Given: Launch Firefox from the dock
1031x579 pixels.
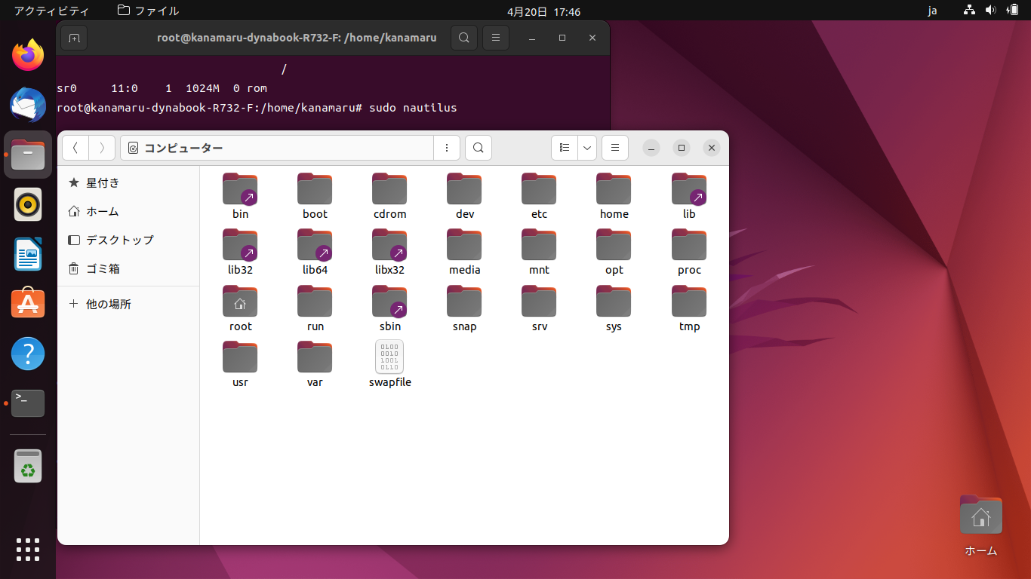Looking at the screenshot, I should click(x=28, y=55).
